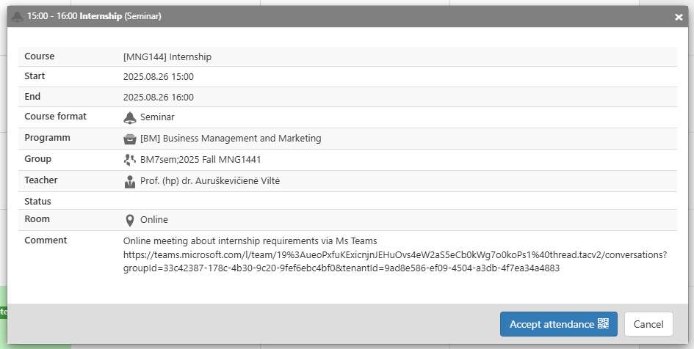694x349 pixels.
Task: Click the Seminar bell icon beside Course format
Action: (130, 117)
